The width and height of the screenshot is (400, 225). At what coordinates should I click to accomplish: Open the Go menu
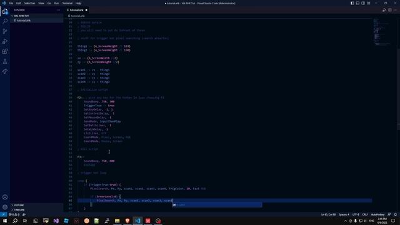49,3
